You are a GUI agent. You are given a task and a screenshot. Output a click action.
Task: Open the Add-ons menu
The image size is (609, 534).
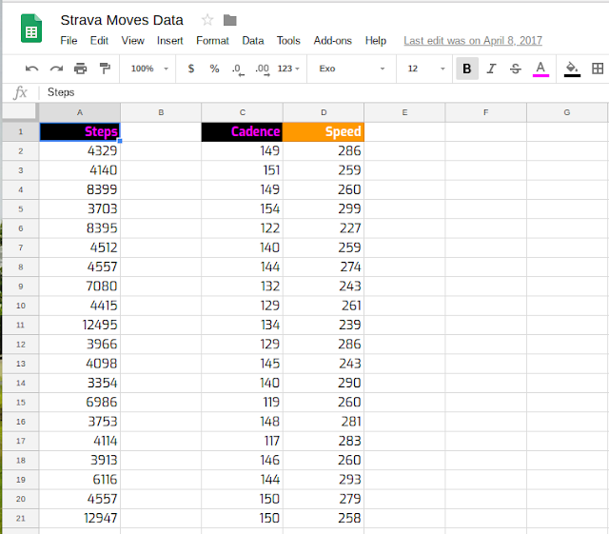click(332, 40)
